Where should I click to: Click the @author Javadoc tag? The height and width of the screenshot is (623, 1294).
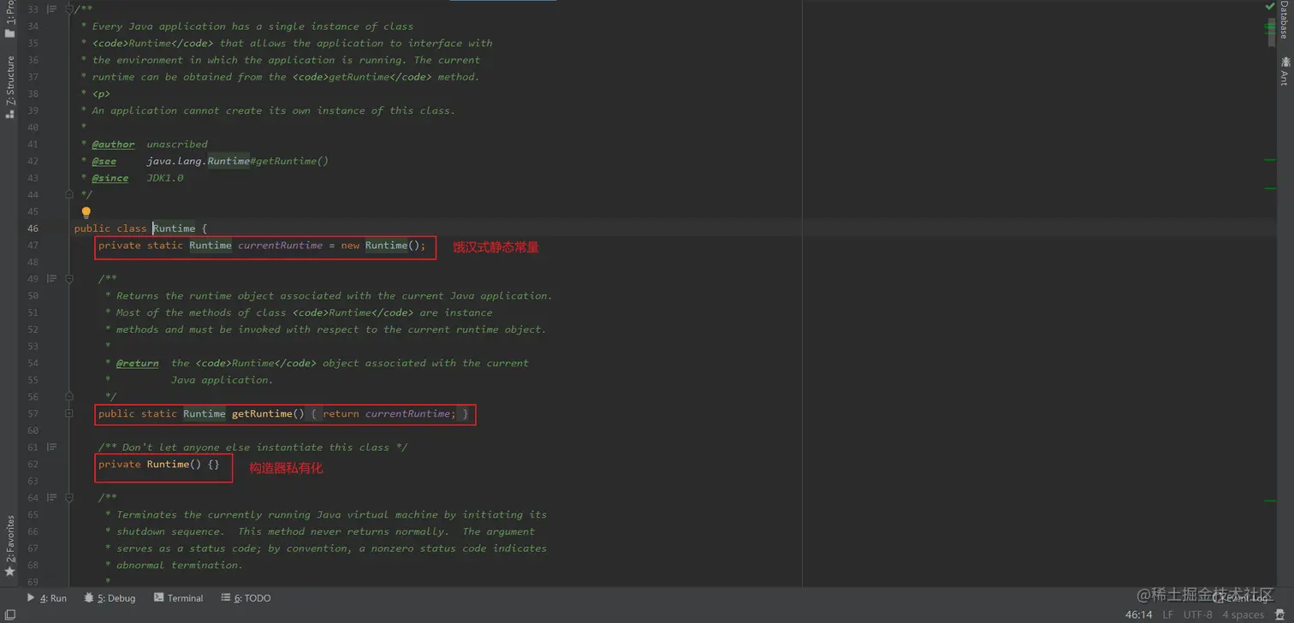[x=113, y=144]
